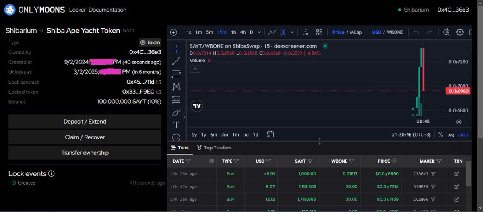The image size is (483, 212).
Task: Open the quick search icon in chart toolbar
Action: click(x=446, y=32)
